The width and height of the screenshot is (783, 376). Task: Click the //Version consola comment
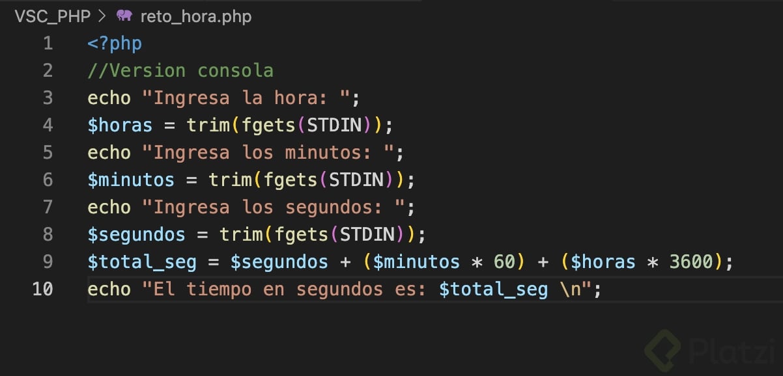[180, 71]
